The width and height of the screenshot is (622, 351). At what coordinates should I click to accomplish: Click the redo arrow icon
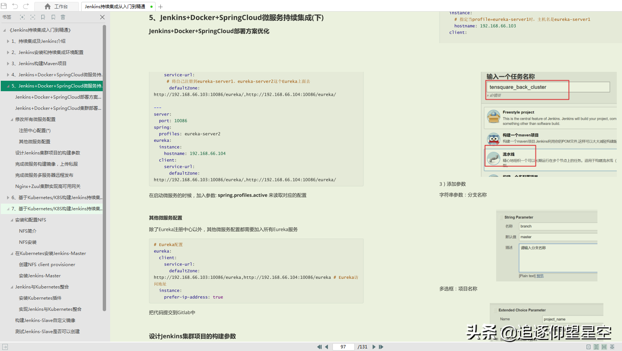[x=26, y=6]
